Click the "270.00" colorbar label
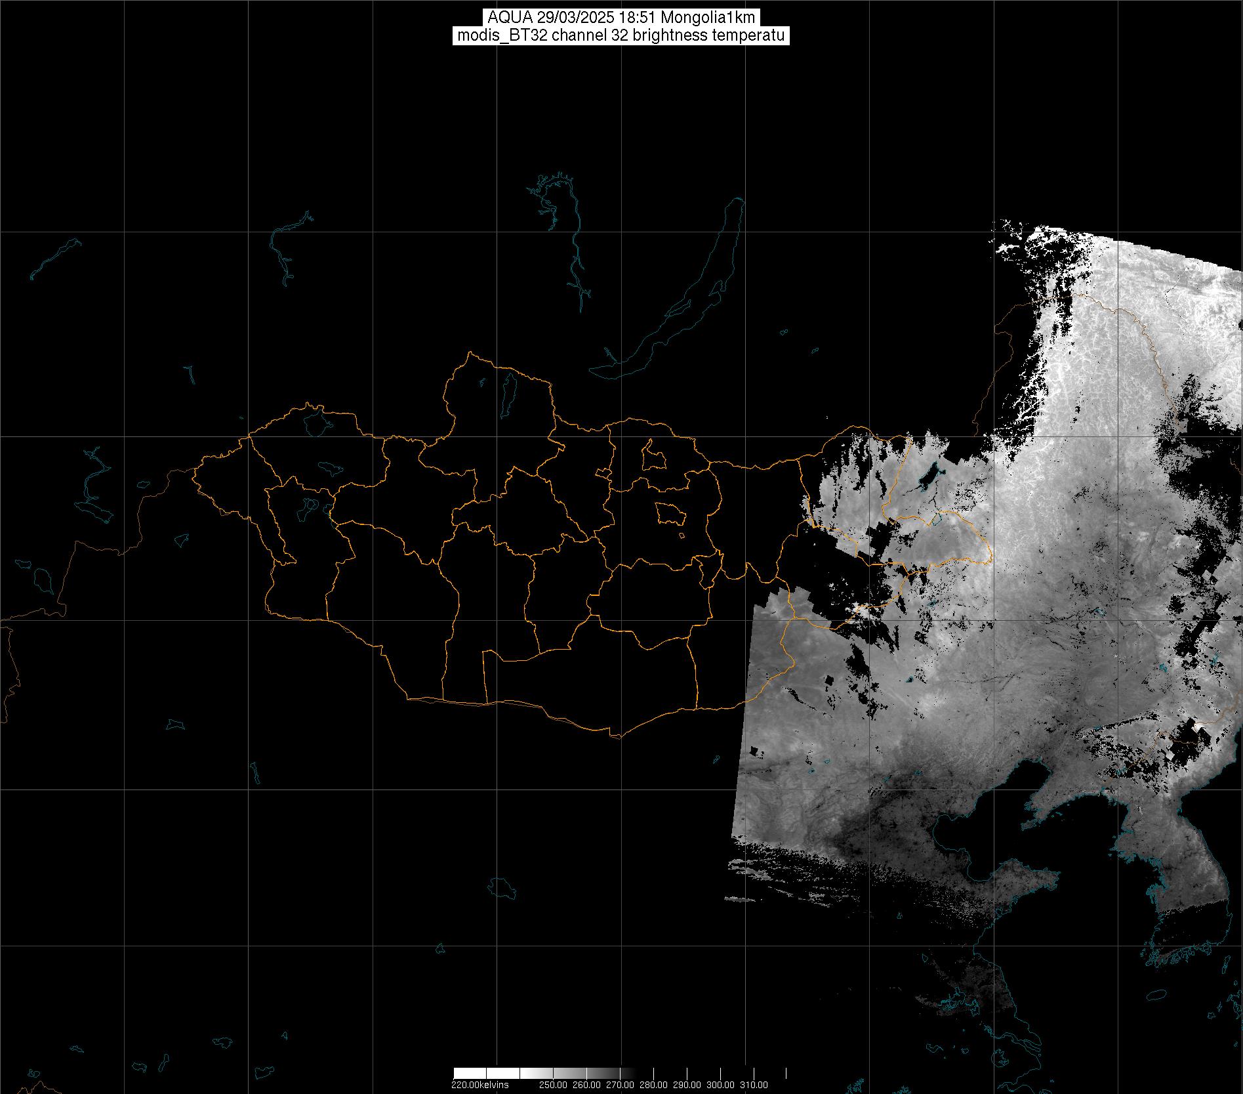Screen dimensions: 1243x1094 click(x=621, y=1084)
